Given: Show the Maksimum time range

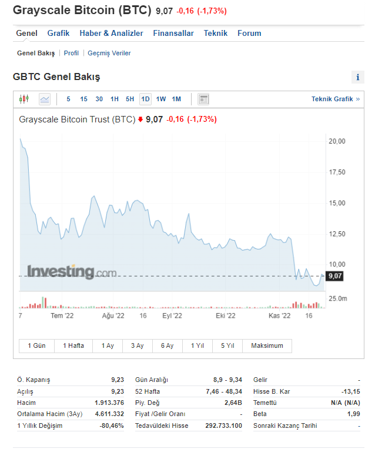Looking at the screenshot, I should [267, 345].
